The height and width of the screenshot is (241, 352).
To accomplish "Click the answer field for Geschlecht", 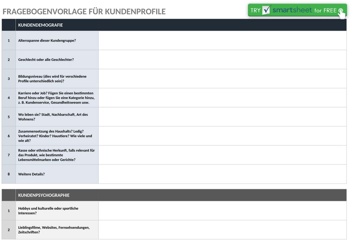I will (x=222, y=60).
